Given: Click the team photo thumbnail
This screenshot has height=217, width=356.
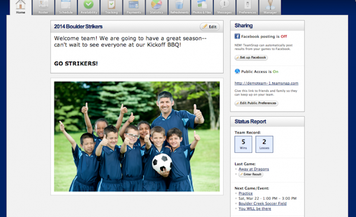Looking at the screenshot, I should [x=137, y=136].
